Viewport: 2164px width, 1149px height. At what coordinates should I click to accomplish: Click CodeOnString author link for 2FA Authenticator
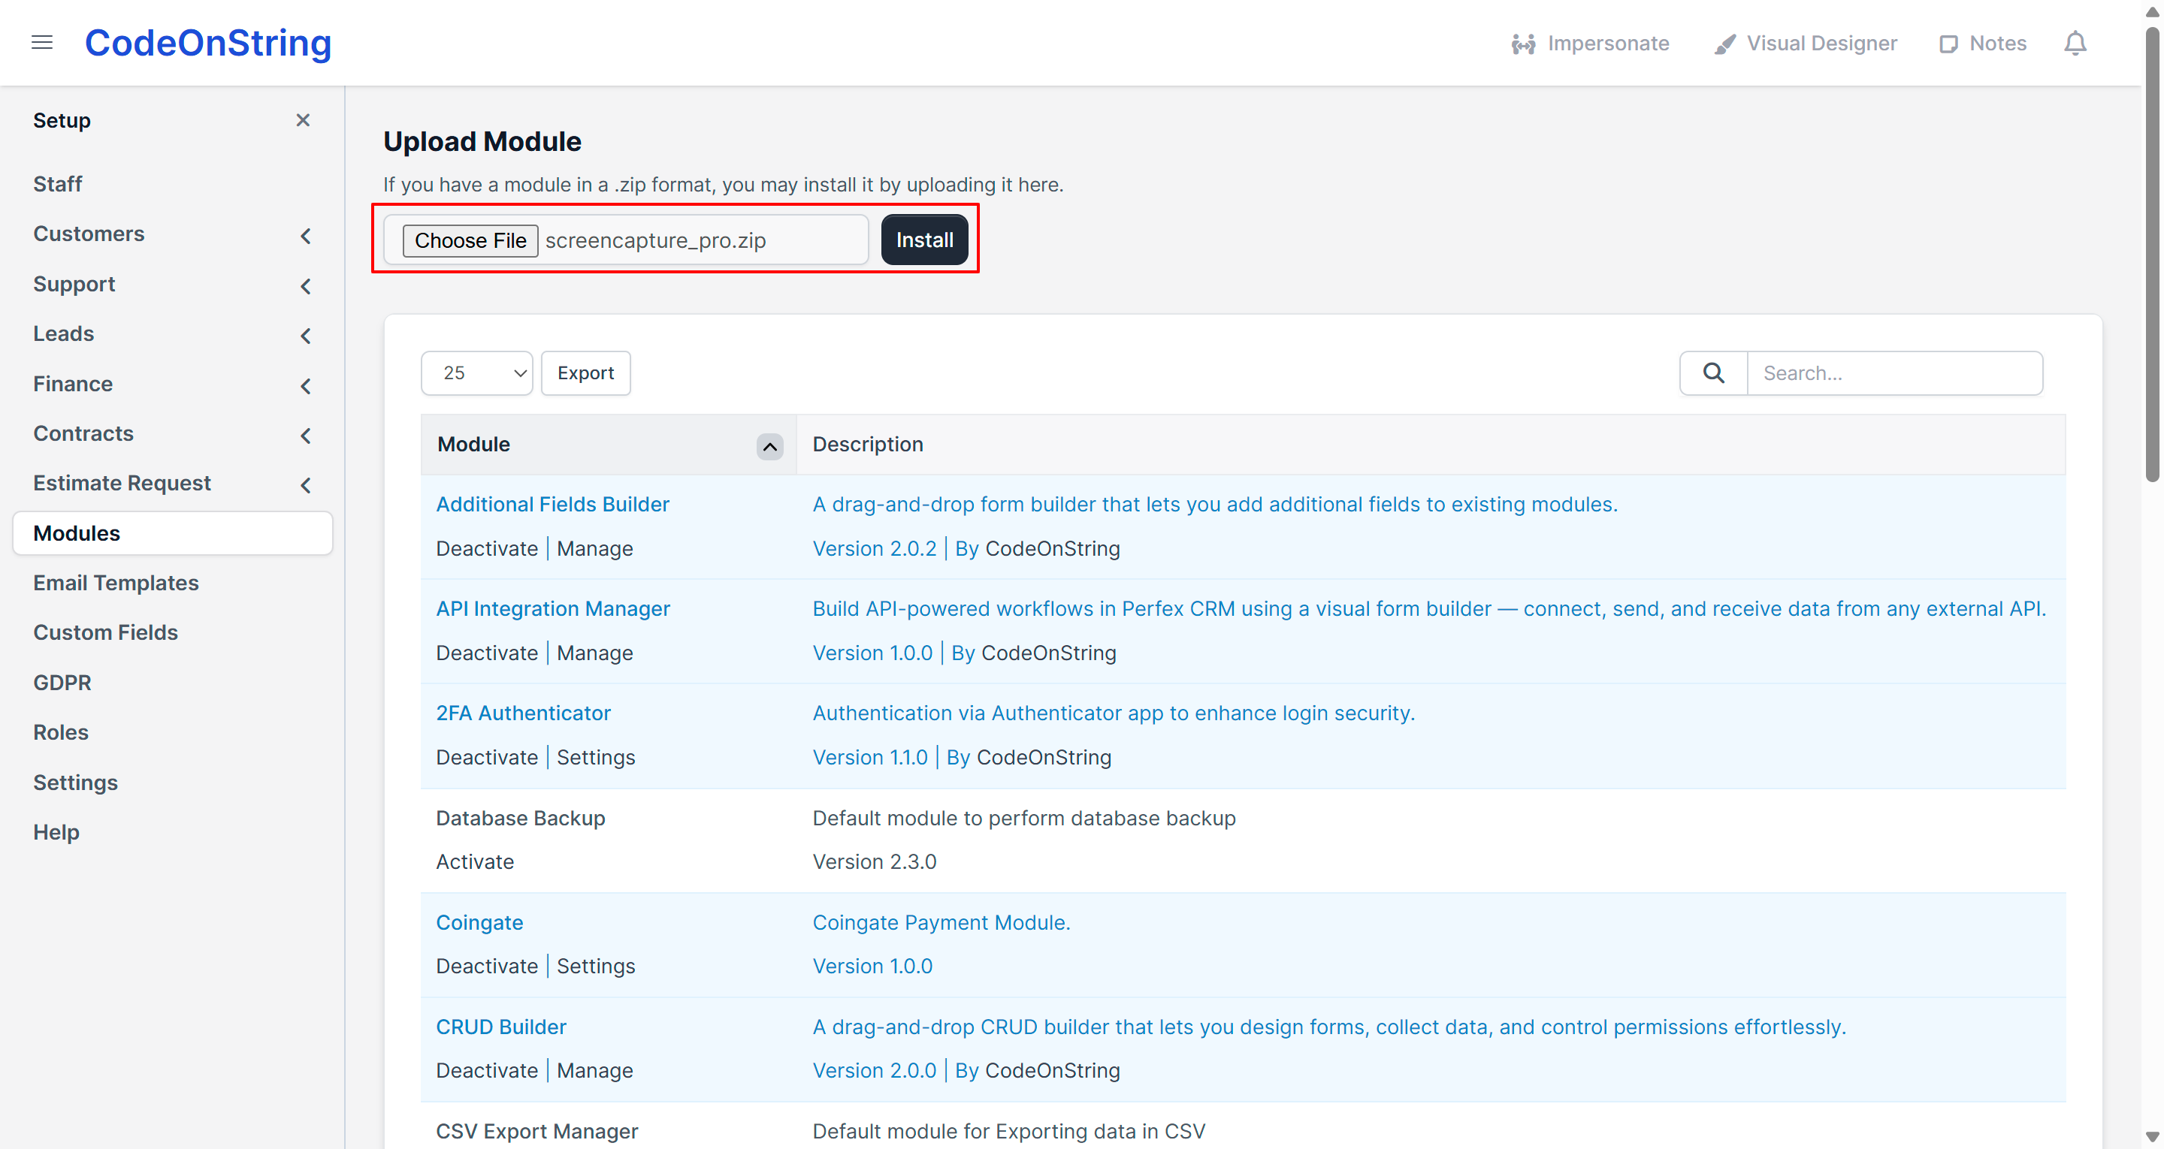tap(1044, 758)
